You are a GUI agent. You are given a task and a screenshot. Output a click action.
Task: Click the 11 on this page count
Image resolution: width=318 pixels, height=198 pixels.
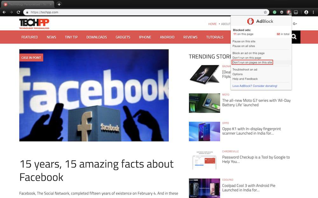pyautogui.click(x=243, y=34)
